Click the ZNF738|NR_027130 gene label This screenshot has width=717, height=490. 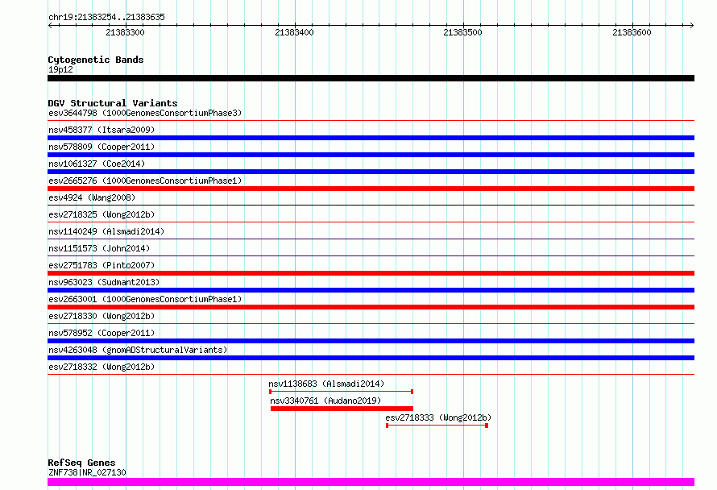tap(87, 472)
